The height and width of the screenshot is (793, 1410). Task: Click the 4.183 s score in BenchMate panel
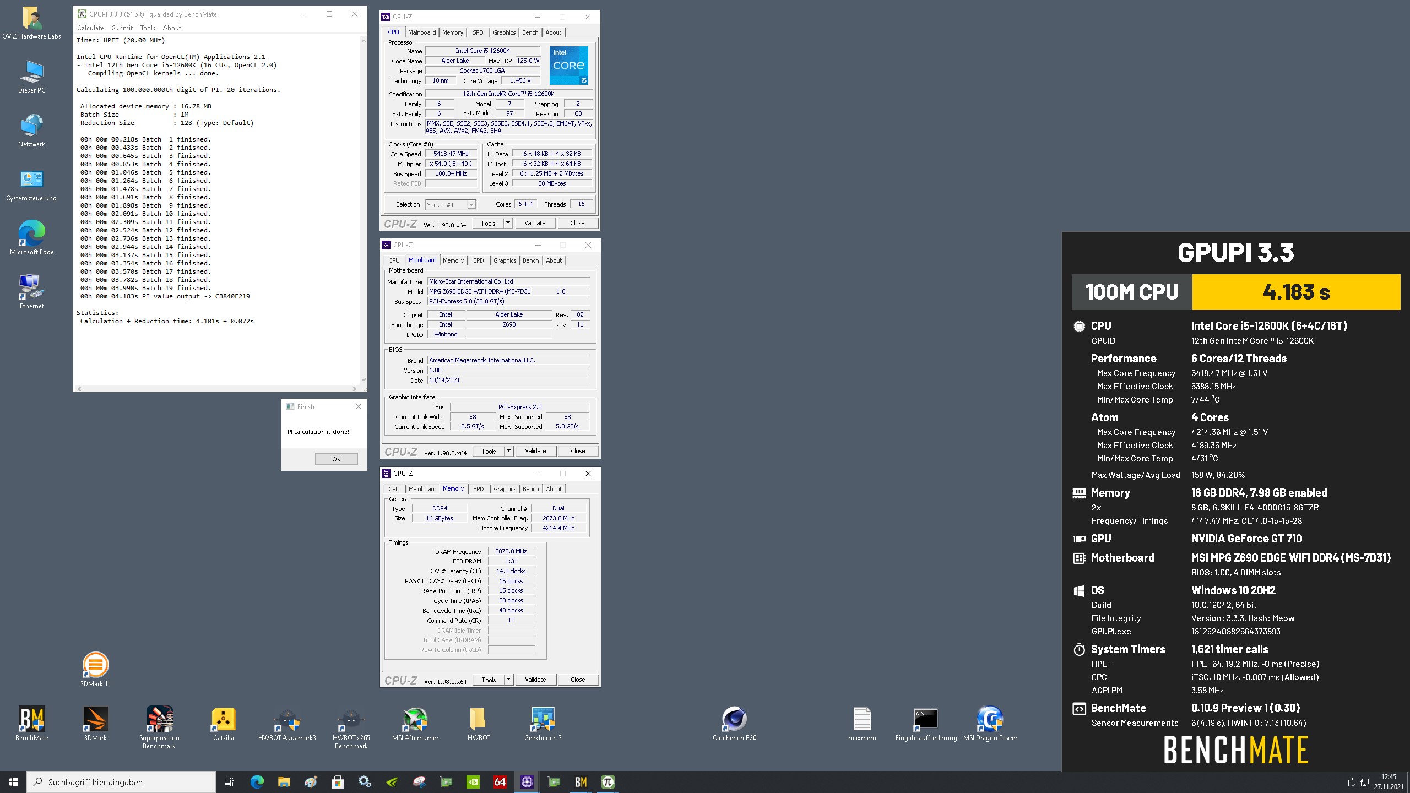(1297, 292)
